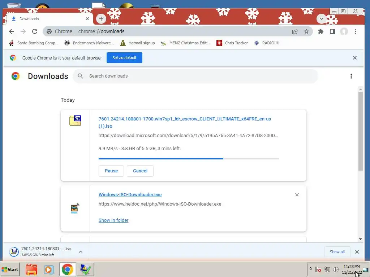Click the address bar showing chrome://downloads
370x277 pixels.
(177, 31)
